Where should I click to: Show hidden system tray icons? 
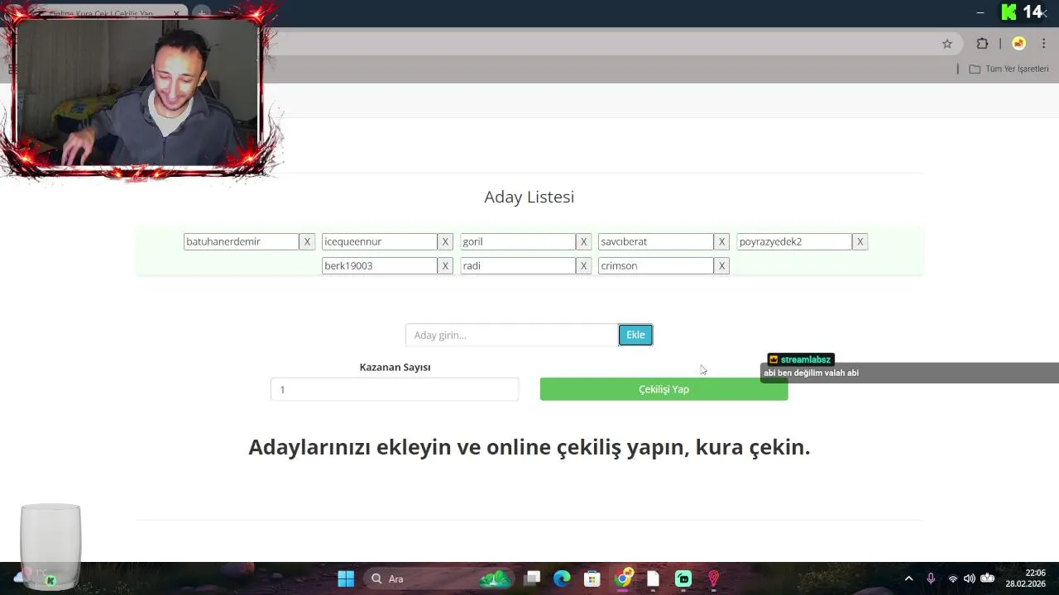coord(908,578)
